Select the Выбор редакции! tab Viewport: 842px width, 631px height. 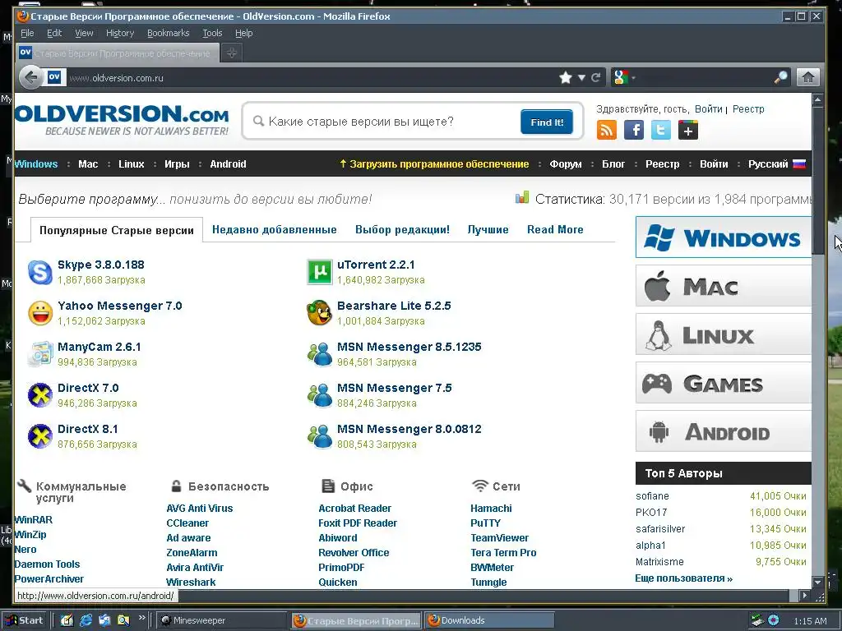point(402,230)
